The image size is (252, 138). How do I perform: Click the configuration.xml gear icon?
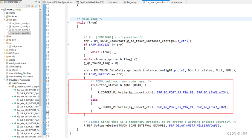[x=7, y=63]
